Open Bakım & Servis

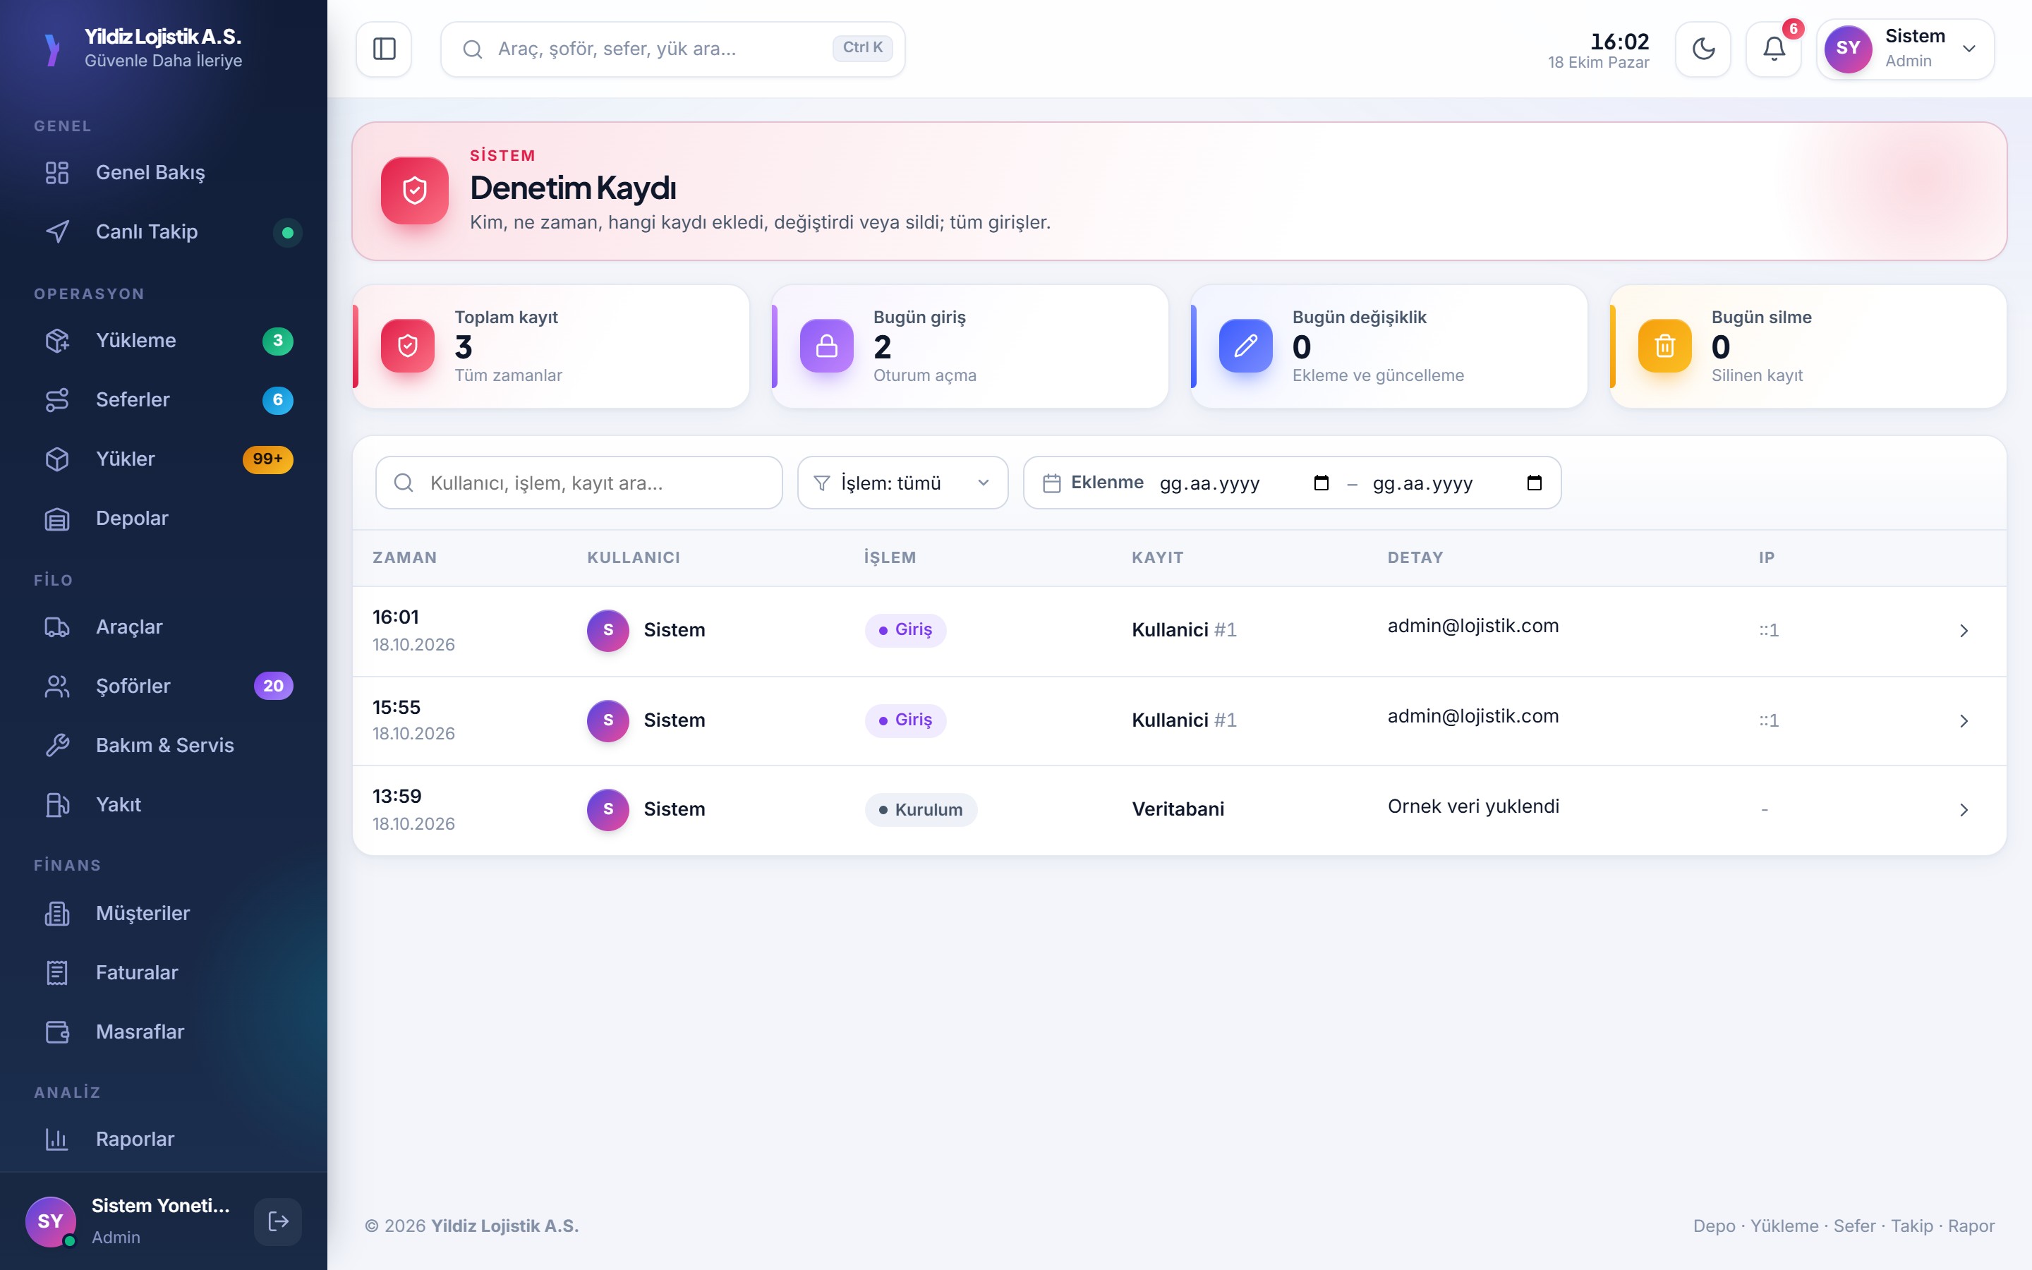(x=164, y=745)
